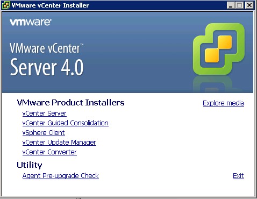Click the 'Utility' heading text
This screenshot has height=199, width=257.
(30, 165)
